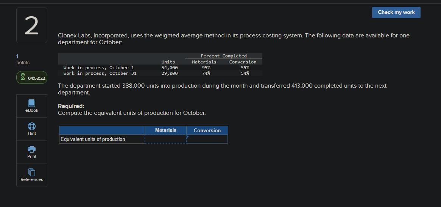The height and width of the screenshot is (207, 441).
Task: Click the 95% materials value
Action: (x=206, y=68)
